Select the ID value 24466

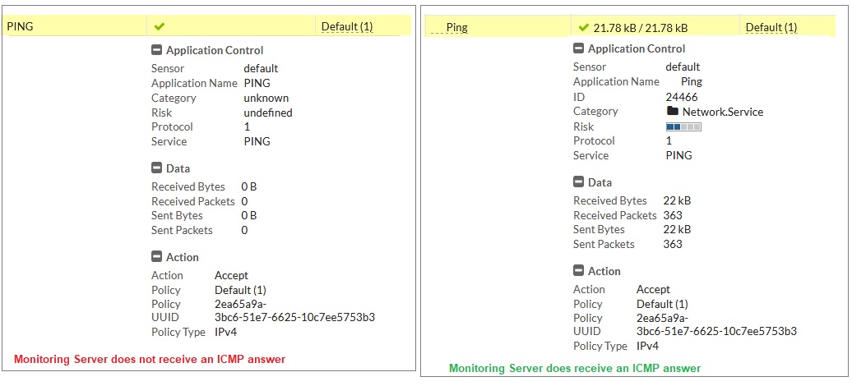point(681,97)
